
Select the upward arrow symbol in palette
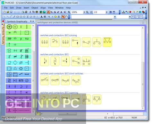9,45
